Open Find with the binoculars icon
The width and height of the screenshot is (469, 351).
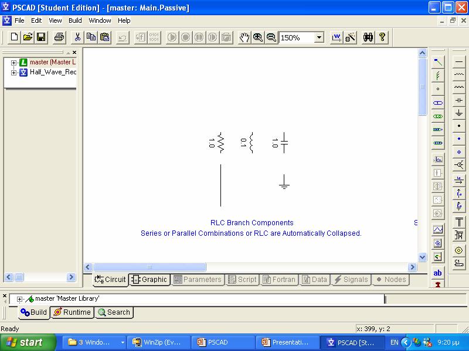point(368,37)
